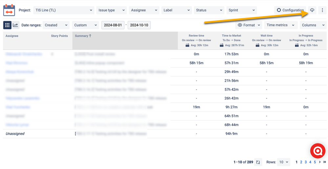Click the 64h 51m cell
Image resolution: width=328 pixels, height=169 pixels.
[x=231, y=116]
